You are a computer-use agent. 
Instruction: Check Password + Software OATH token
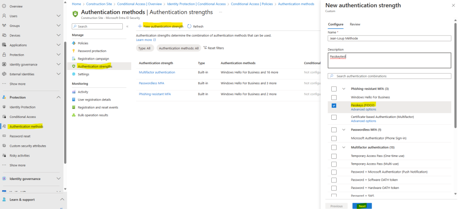point(333,180)
